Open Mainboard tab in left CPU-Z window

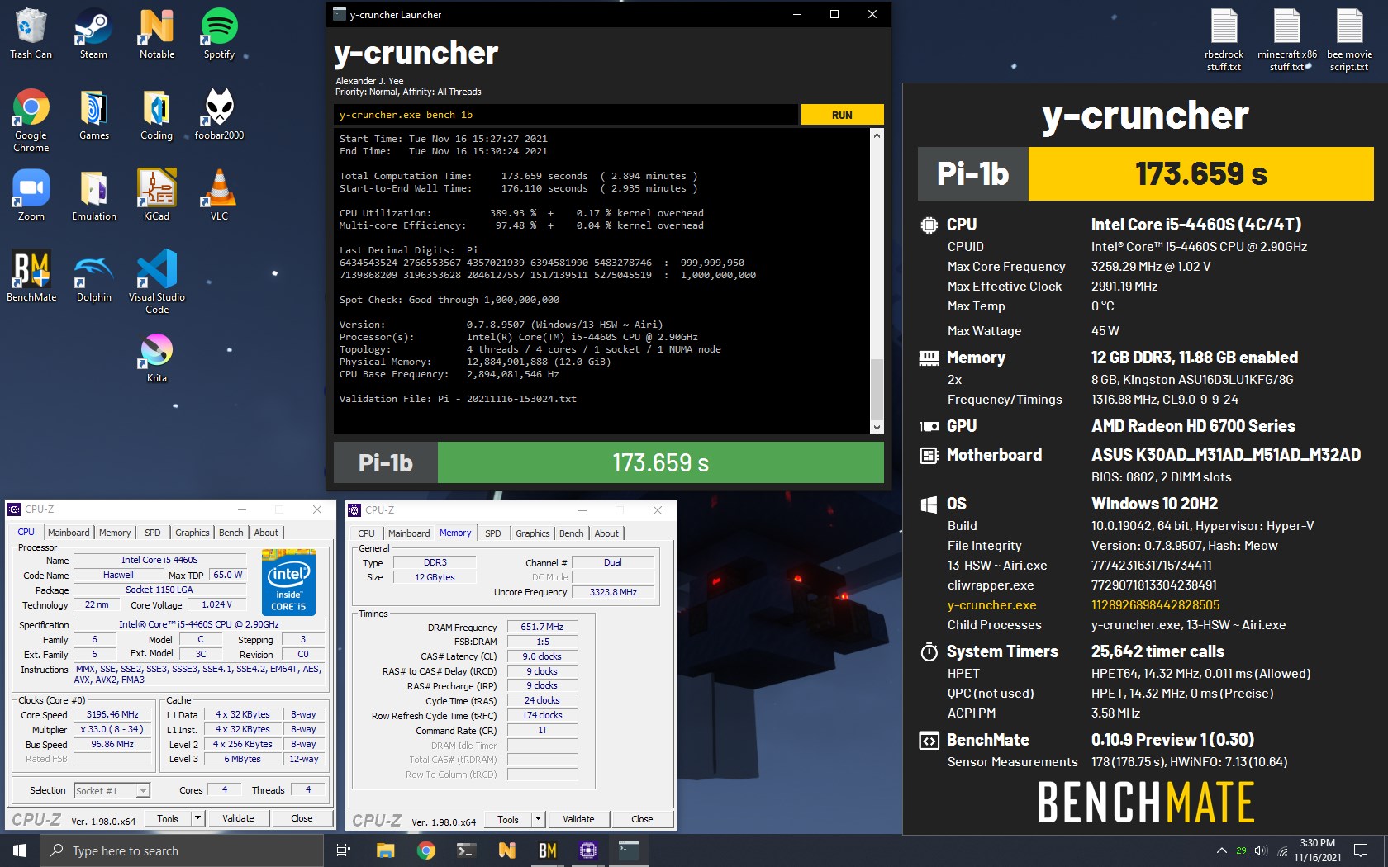pyautogui.click(x=69, y=533)
